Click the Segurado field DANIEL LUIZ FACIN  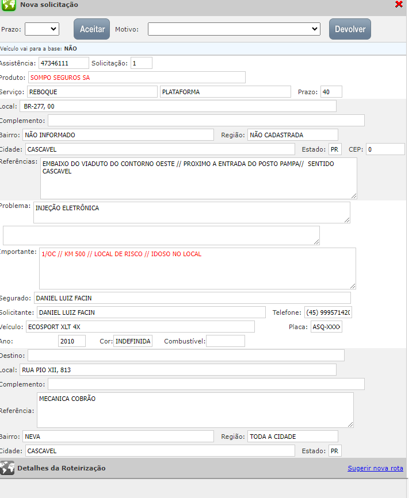point(192,298)
